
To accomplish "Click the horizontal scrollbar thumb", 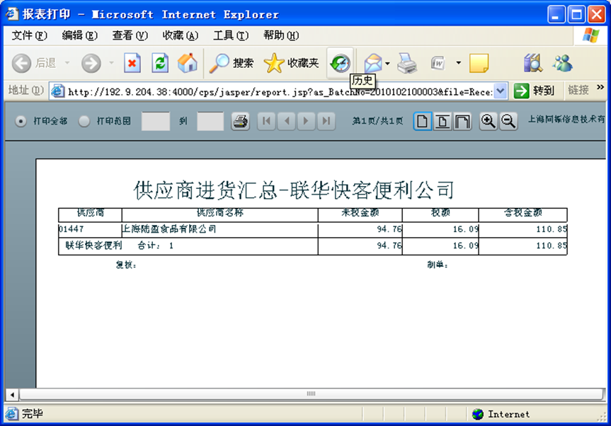I will pos(311,394).
